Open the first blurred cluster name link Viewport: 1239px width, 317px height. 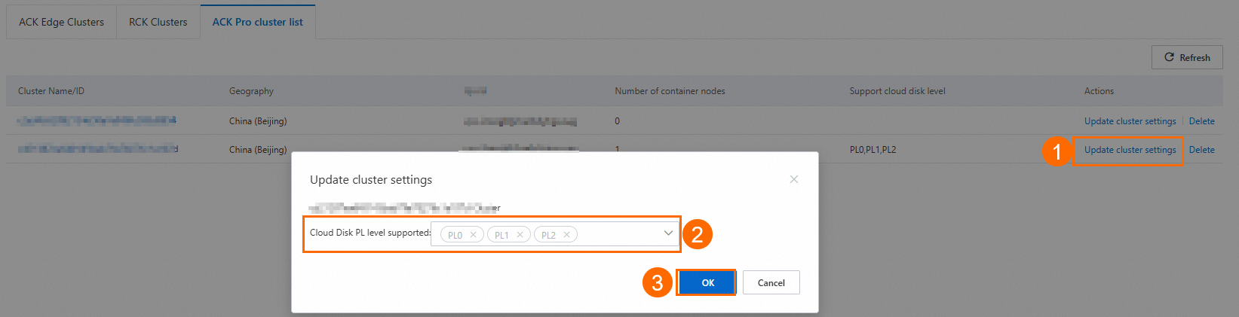(97, 120)
